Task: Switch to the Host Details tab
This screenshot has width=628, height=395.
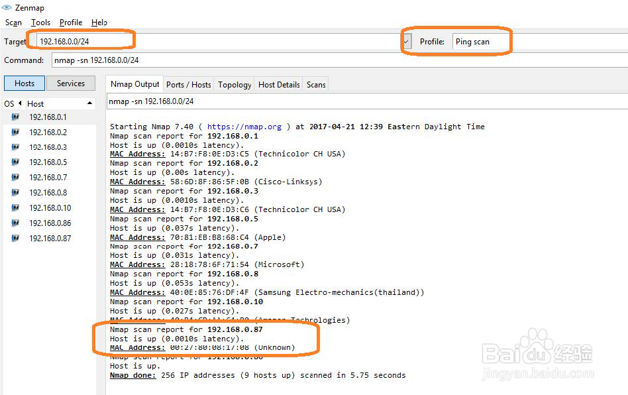Action: pos(279,85)
